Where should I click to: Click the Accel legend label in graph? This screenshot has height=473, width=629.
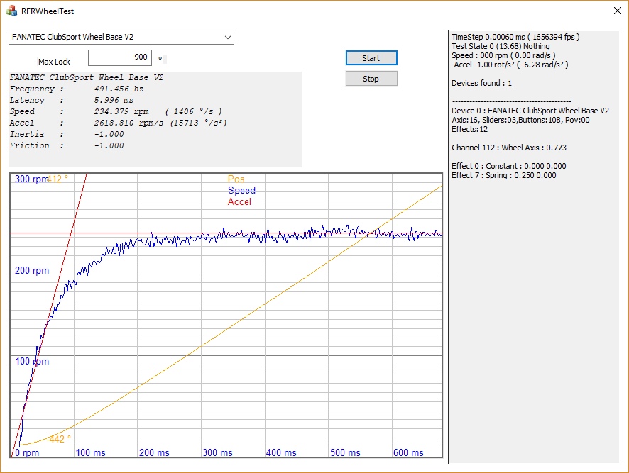coord(239,202)
